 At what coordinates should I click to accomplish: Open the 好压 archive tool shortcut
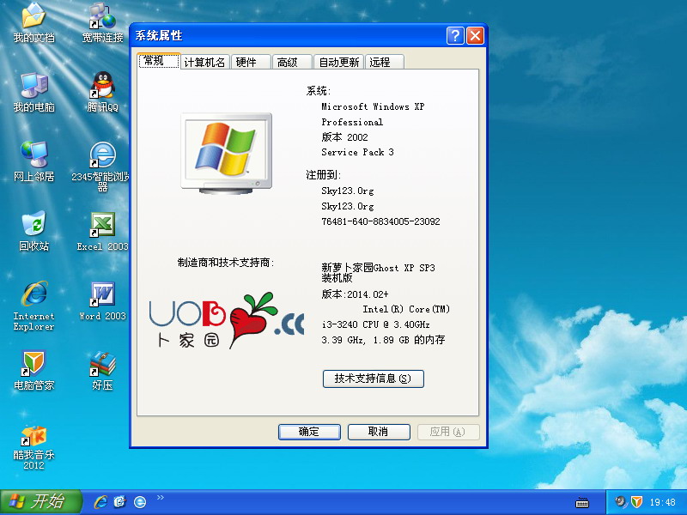[102, 365]
